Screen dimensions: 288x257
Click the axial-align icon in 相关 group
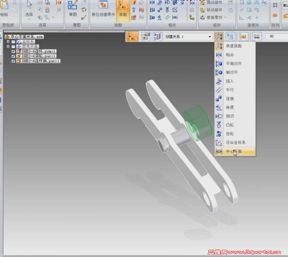pyautogui.click(x=152, y=18)
